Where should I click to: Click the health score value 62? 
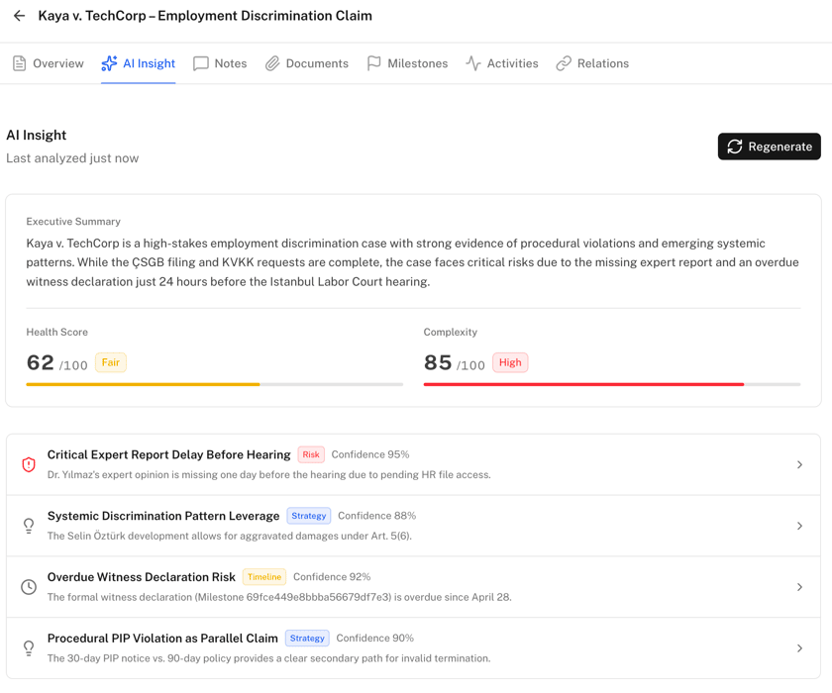click(x=41, y=362)
